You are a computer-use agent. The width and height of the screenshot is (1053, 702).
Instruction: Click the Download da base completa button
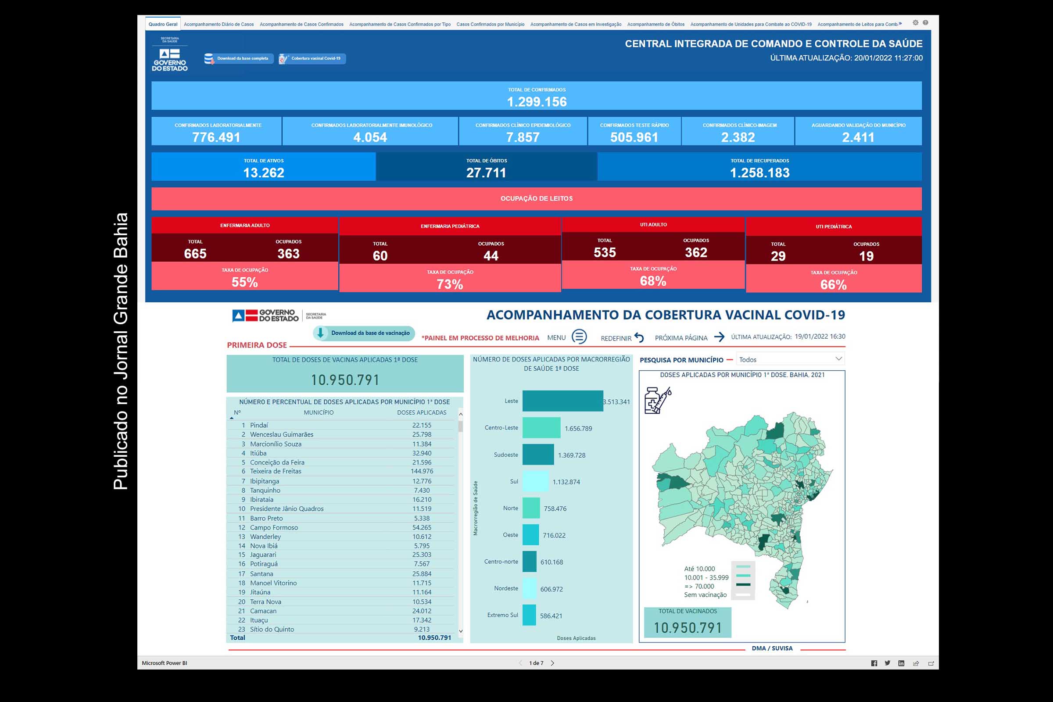tap(240, 59)
